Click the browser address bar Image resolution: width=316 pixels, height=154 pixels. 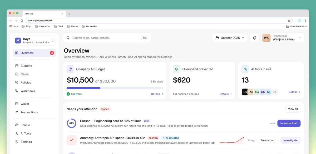(159, 21)
